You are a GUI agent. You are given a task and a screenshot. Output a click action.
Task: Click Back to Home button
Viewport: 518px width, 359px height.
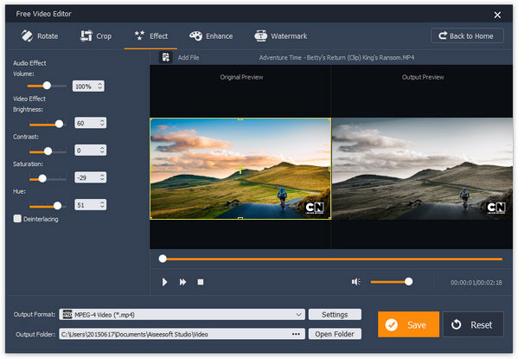coord(467,35)
